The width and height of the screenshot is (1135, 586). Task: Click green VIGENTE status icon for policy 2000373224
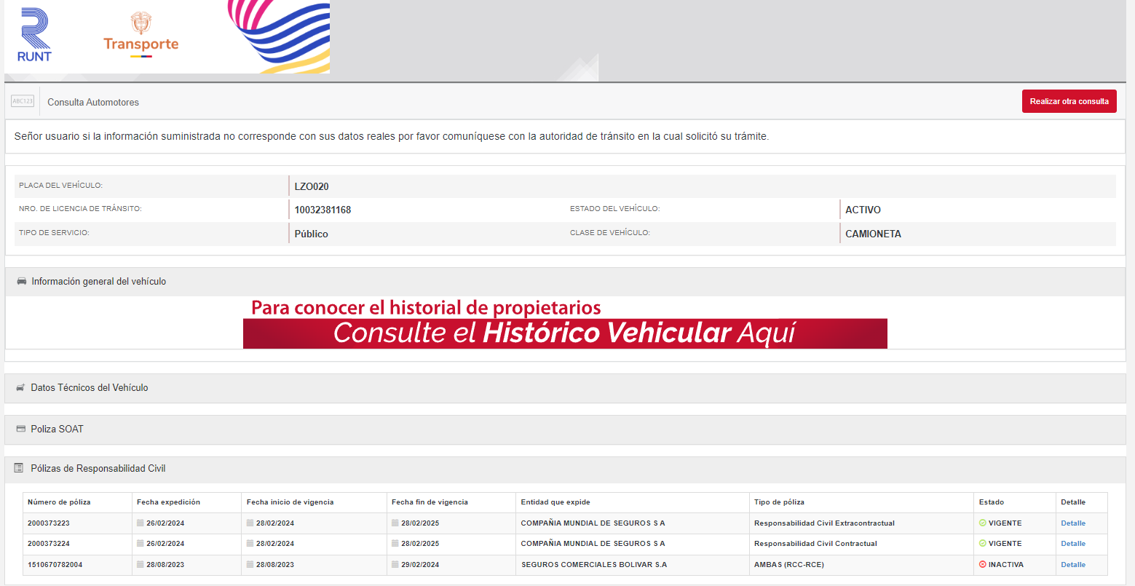(x=982, y=543)
